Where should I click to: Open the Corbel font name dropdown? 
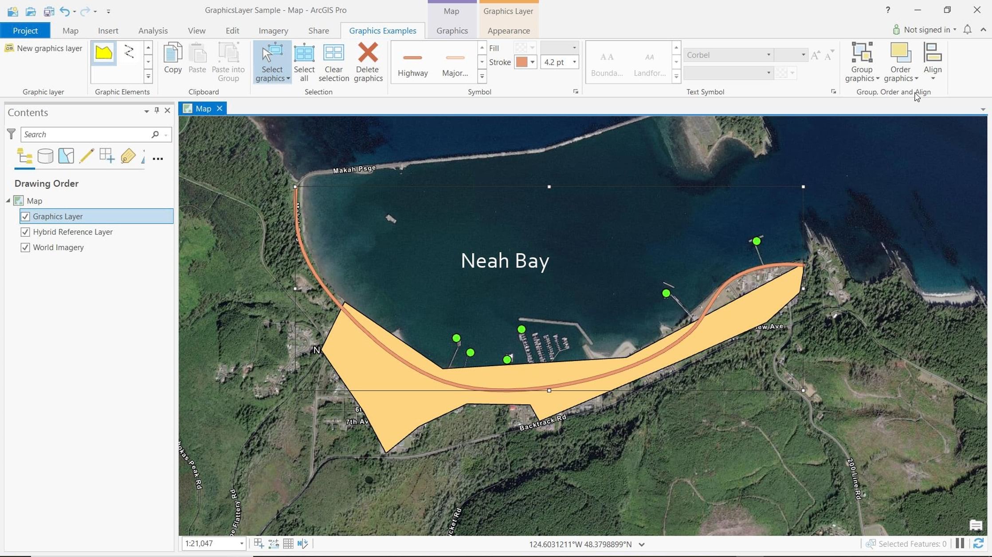point(768,55)
